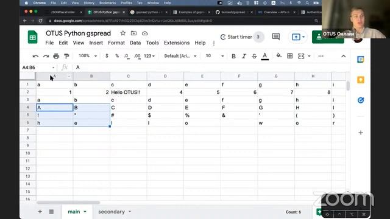Open the Tasks side panel icon

361,100
